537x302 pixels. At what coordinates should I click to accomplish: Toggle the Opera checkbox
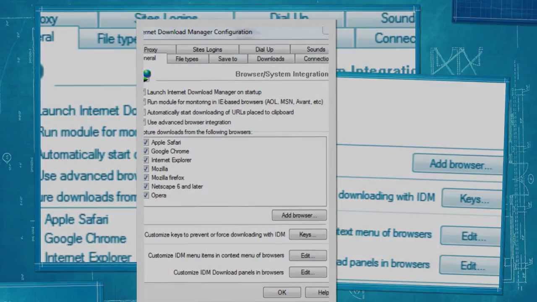[146, 195]
